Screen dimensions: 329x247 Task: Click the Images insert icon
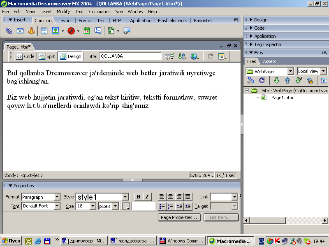point(56,31)
